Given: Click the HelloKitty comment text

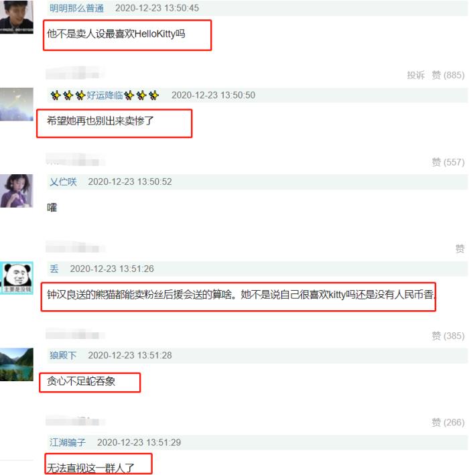Looking at the screenshot, I should 116,33.
